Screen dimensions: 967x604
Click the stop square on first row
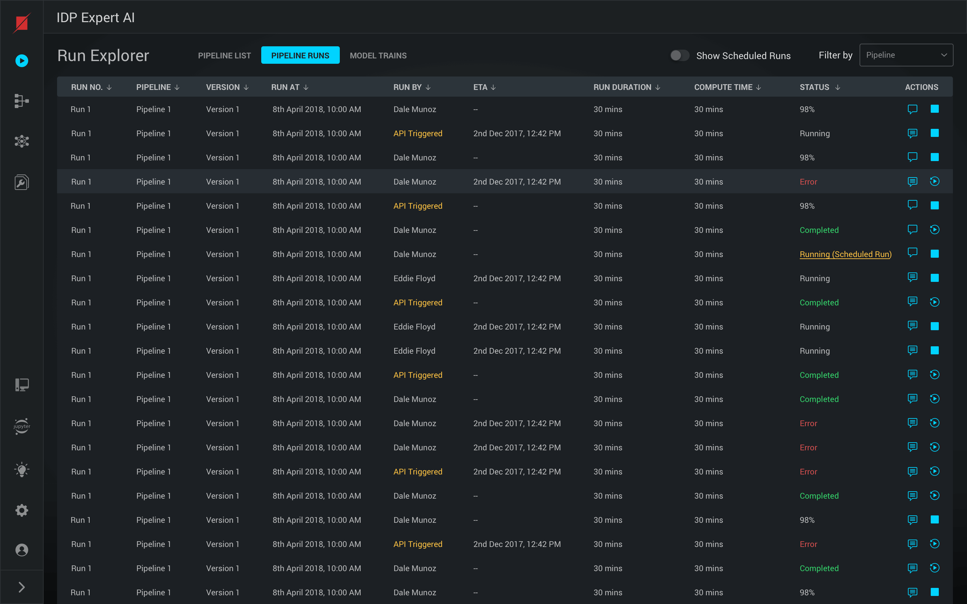pos(934,109)
